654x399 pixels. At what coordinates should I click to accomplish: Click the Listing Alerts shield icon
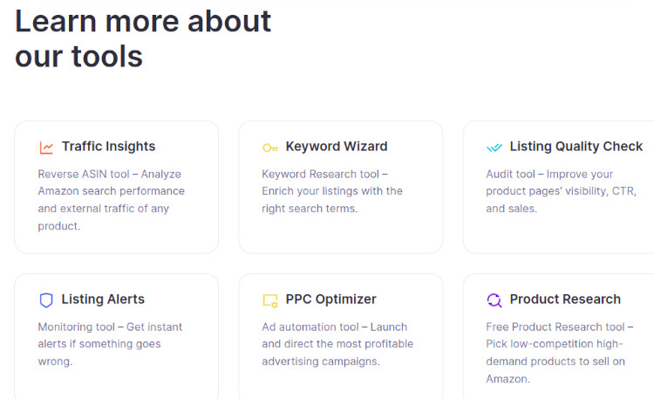coord(46,300)
